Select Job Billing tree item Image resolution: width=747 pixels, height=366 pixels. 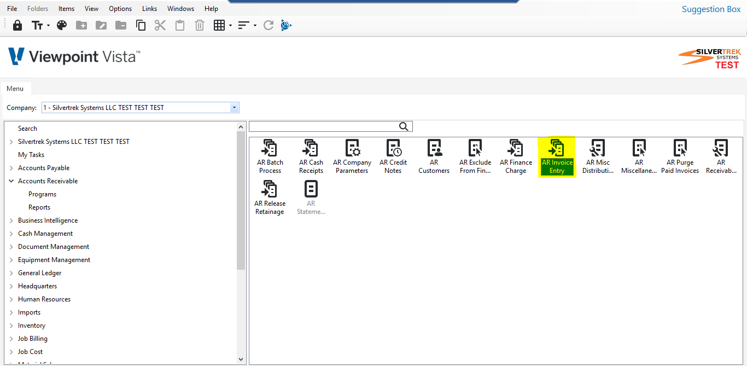(x=33, y=339)
